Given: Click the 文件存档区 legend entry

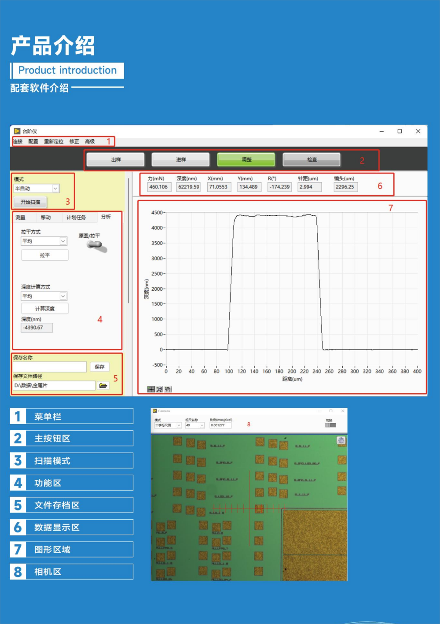Looking at the screenshot, I should [72, 505].
